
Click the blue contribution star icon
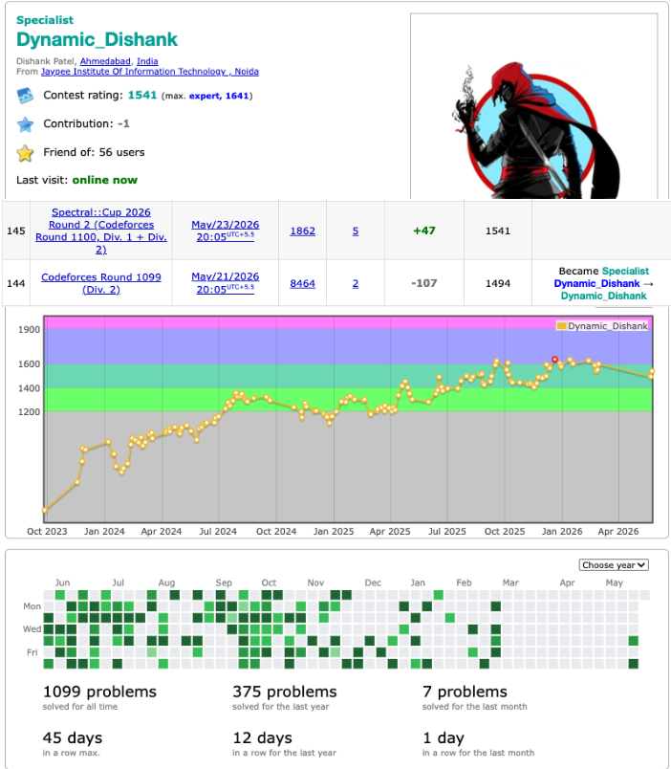[25, 124]
